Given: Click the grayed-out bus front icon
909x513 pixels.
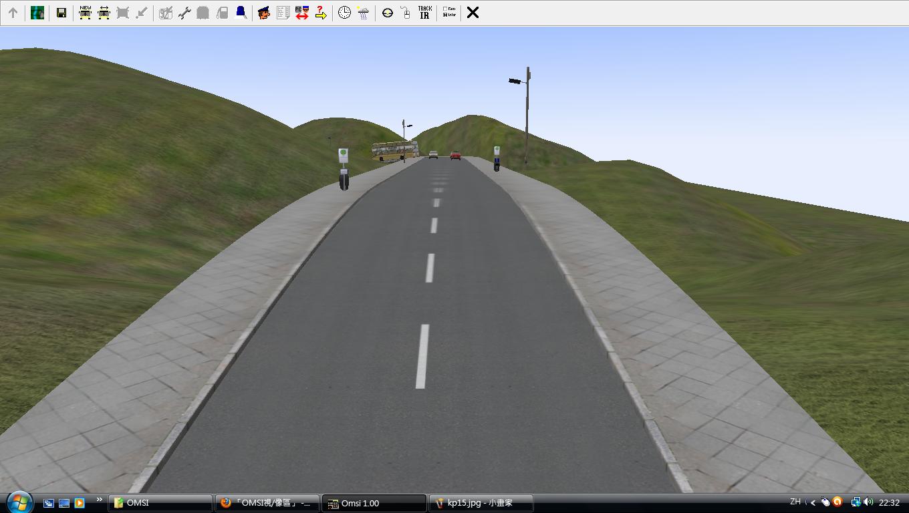Looking at the screenshot, I should pyautogui.click(x=122, y=13).
